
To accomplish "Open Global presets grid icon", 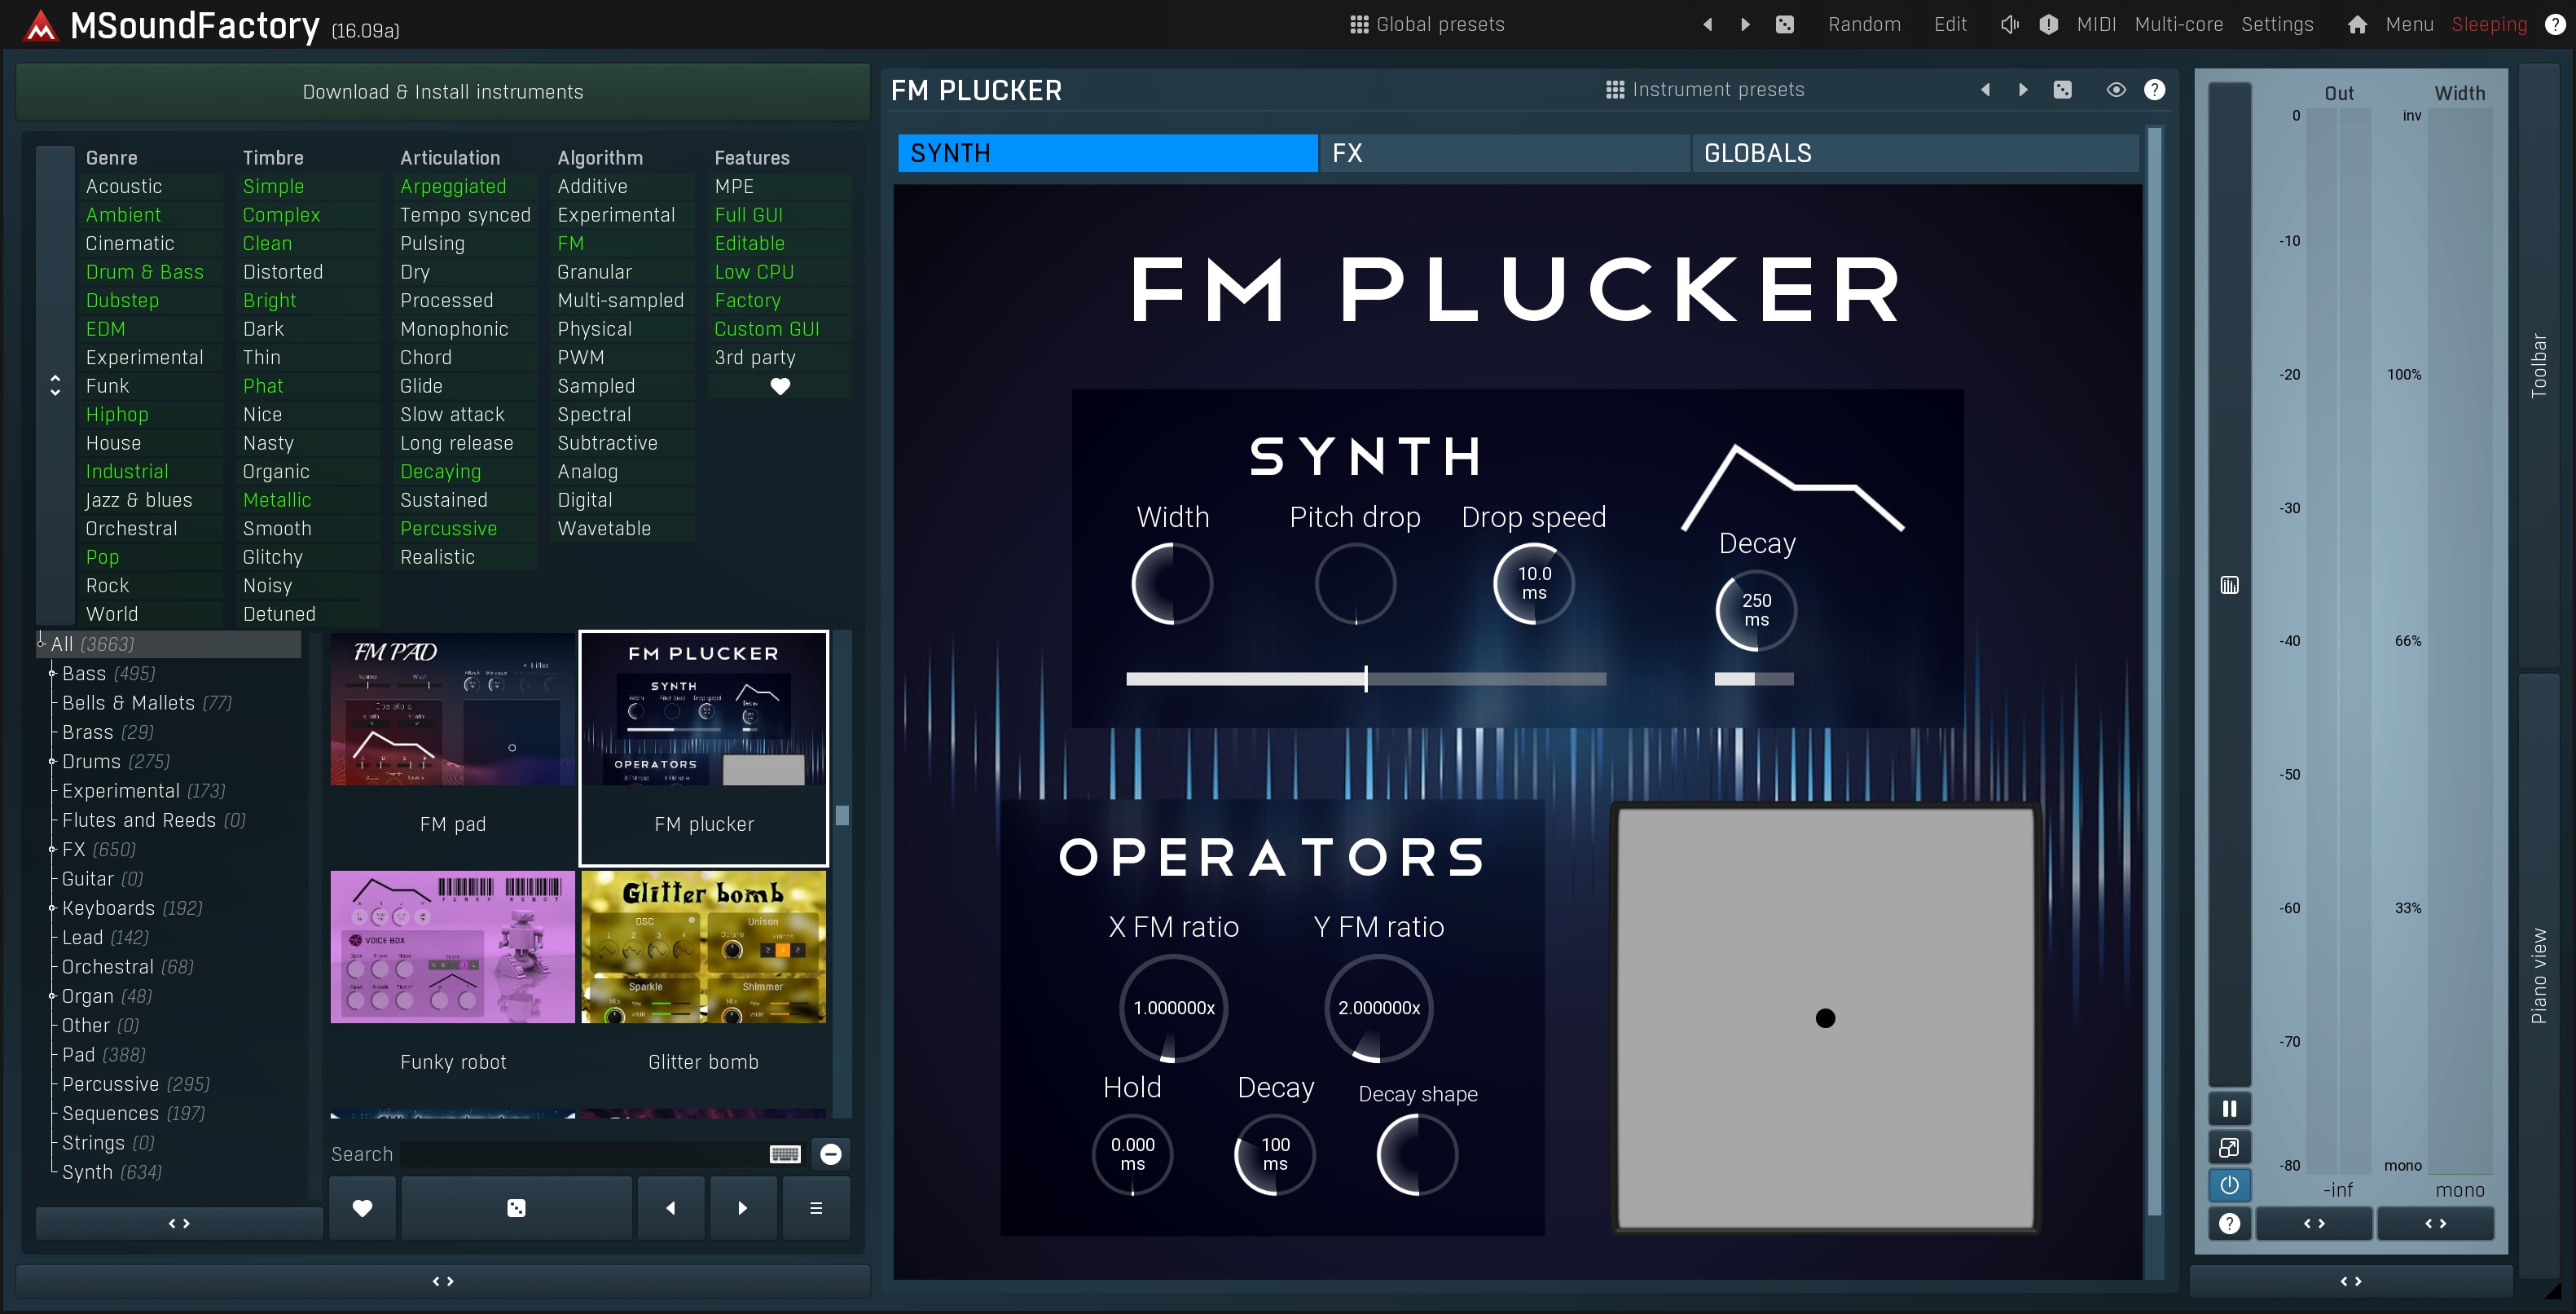I will pyautogui.click(x=1359, y=25).
